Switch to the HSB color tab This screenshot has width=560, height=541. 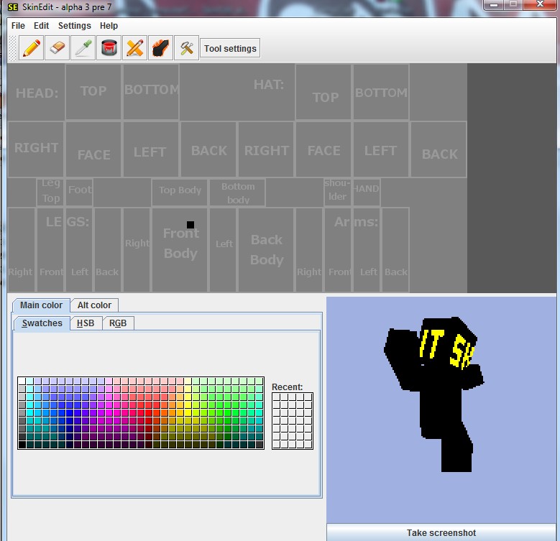(86, 323)
